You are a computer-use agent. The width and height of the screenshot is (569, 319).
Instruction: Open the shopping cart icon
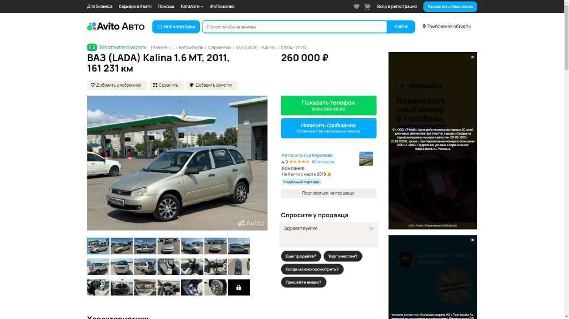pyautogui.click(x=367, y=7)
